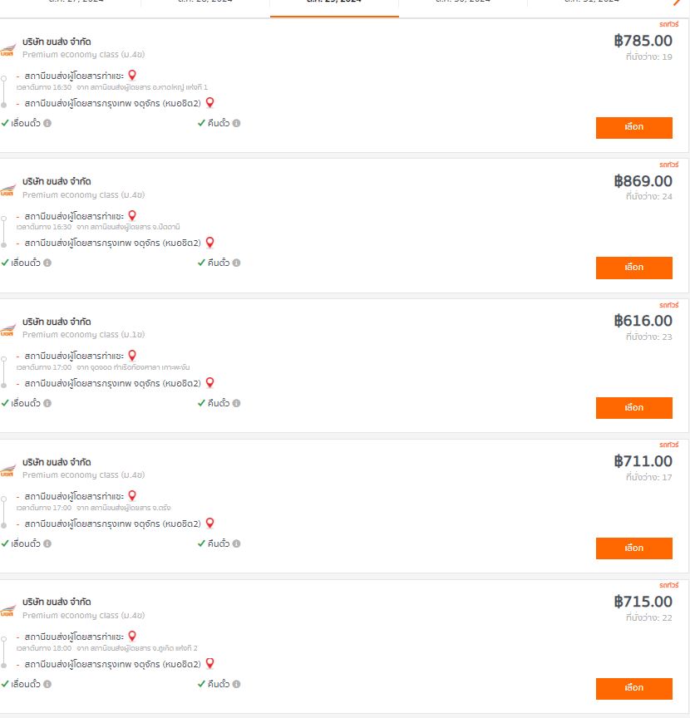The width and height of the screenshot is (690, 718).
Task: Click บขส logo on the ฿616.00 trip
Action: (x=7, y=329)
